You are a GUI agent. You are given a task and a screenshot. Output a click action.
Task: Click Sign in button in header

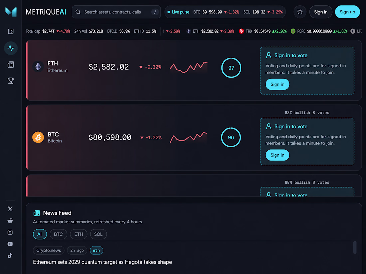click(x=321, y=12)
